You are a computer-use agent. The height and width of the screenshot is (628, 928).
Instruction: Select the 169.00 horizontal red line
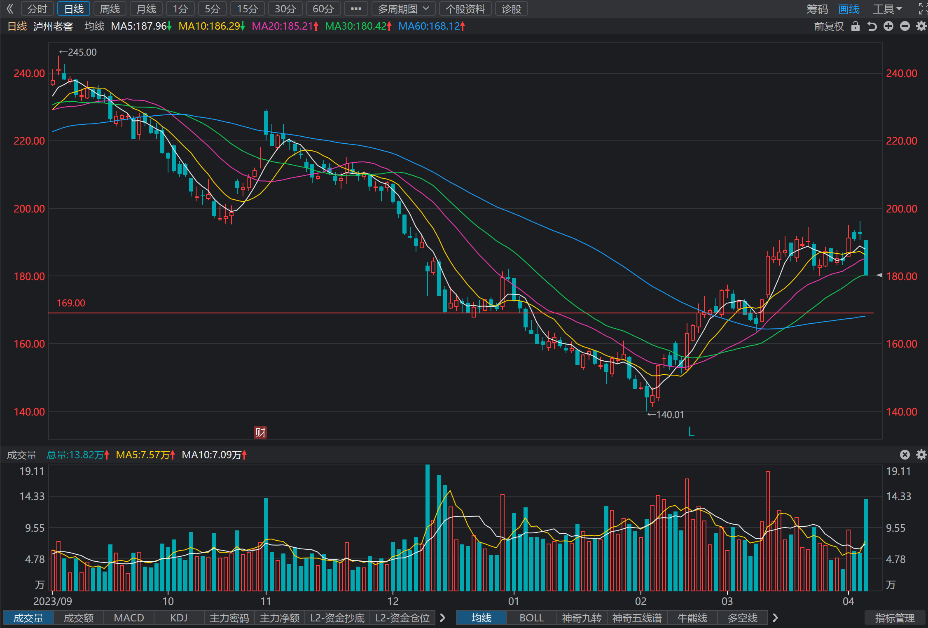tap(461, 313)
